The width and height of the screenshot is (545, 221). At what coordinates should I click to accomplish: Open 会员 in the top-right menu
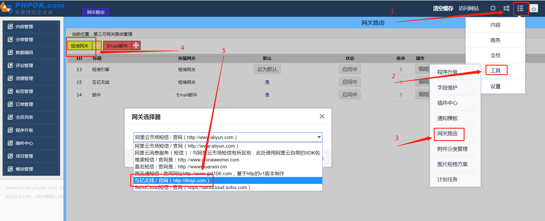495,56
